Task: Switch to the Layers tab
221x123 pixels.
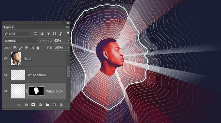Action: coord(8,27)
